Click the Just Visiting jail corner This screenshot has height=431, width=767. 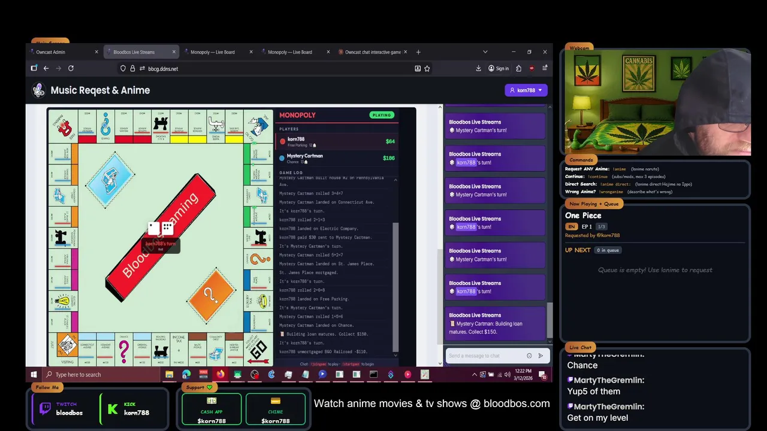click(x=64, y=349)
